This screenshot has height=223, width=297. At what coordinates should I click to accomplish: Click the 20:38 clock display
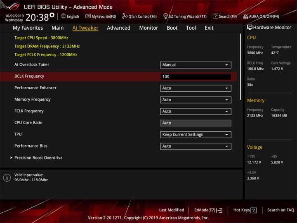[37, 17]
